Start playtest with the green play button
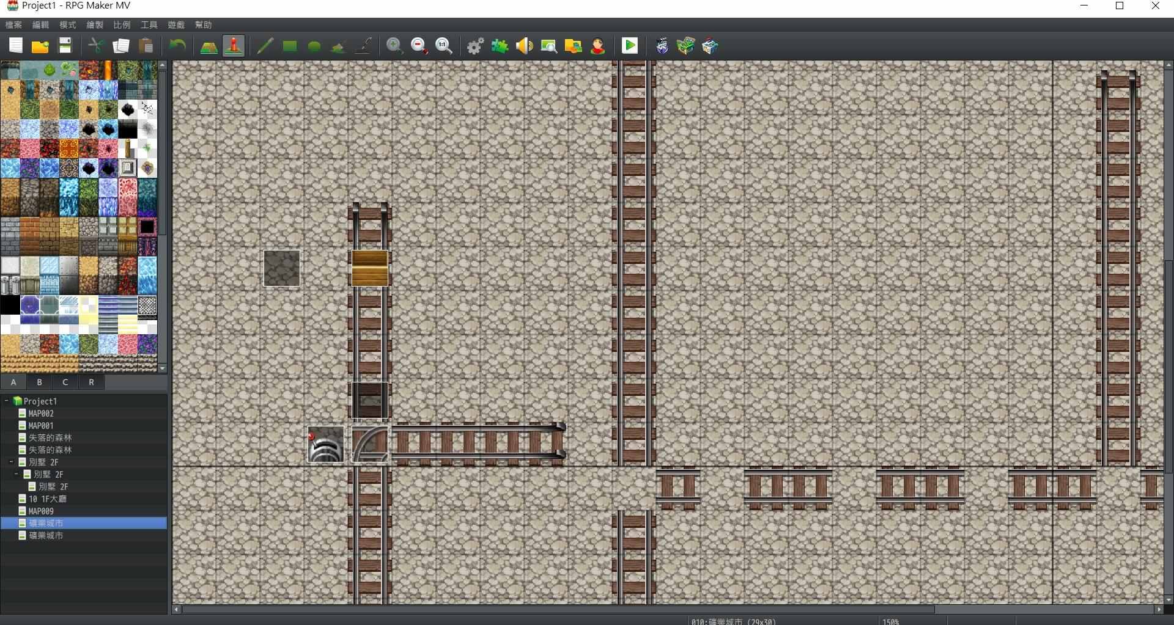Screen dimensions: 1174x625 tap(629, 46)
